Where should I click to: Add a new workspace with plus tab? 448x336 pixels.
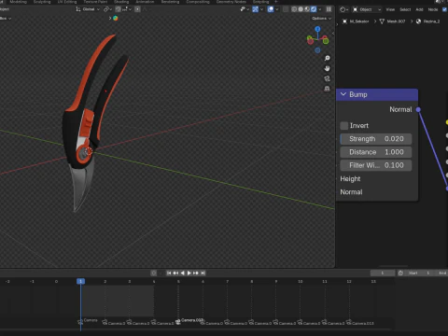[275, 2]
